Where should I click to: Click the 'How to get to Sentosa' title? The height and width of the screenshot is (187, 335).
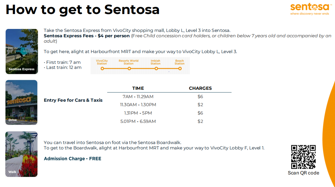tap(83, 10)
